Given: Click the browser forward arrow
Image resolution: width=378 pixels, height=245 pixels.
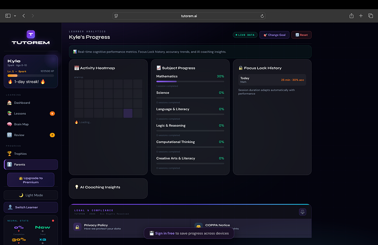Looking at the screenshot, I should click(33, 16).
